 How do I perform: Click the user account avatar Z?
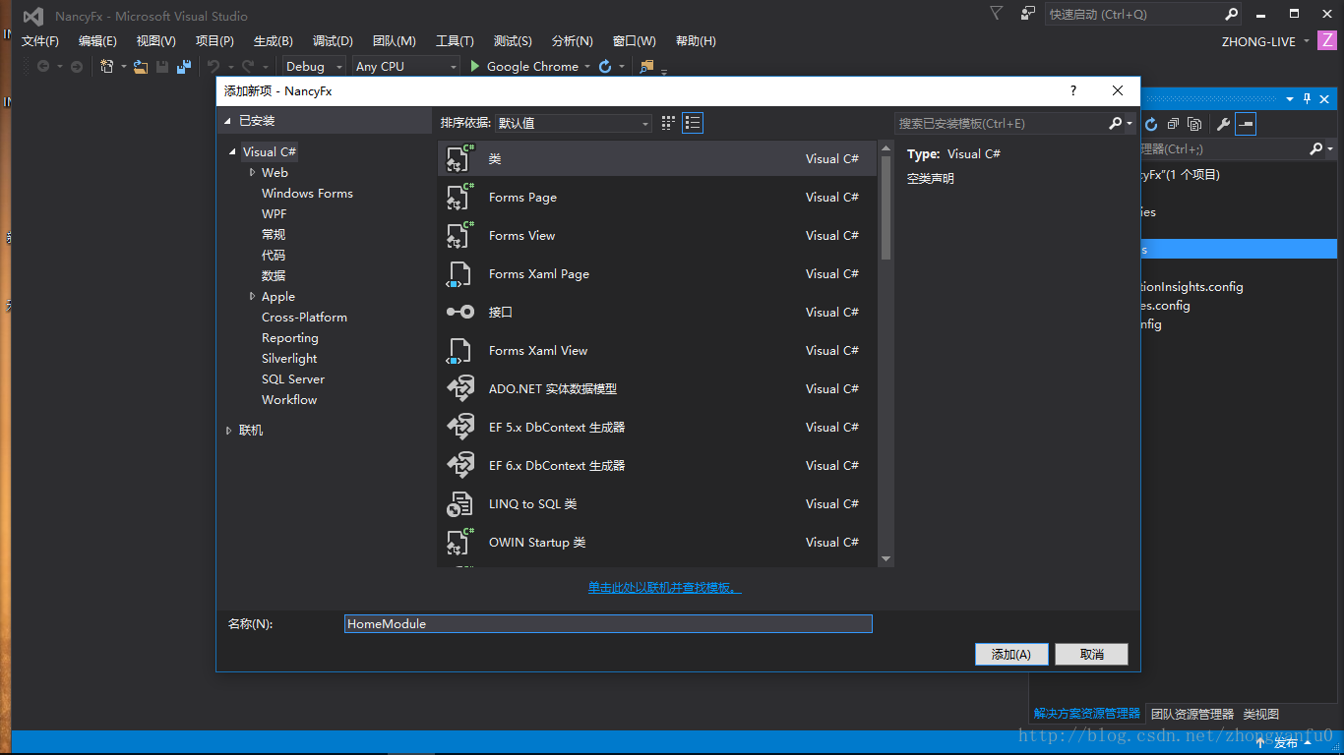(1327, 40)
